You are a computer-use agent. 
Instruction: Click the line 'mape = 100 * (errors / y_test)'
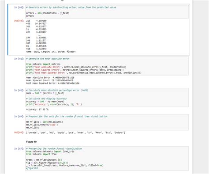45,93
